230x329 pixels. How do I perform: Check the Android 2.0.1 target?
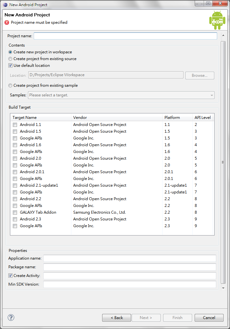pyautogui.click(x=15, y=172)
